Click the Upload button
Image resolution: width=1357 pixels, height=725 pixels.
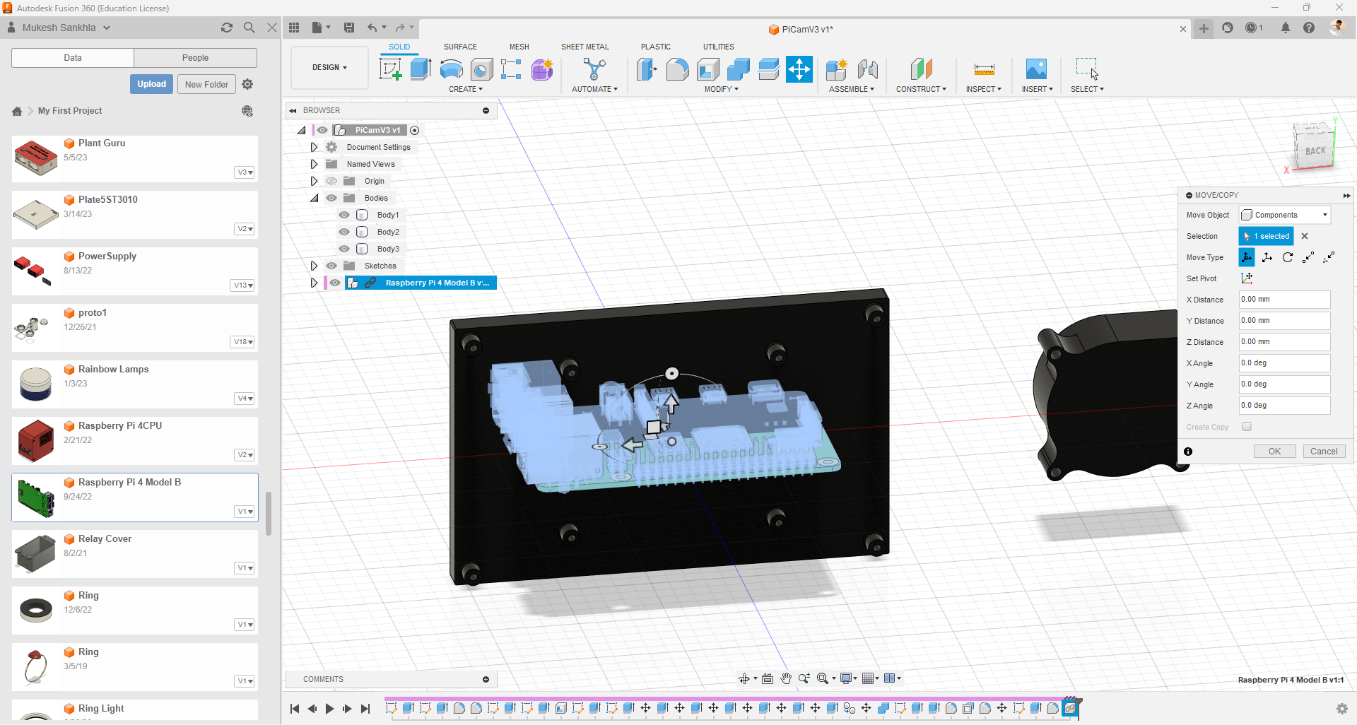pyautogui.click(x=151, y=84)
